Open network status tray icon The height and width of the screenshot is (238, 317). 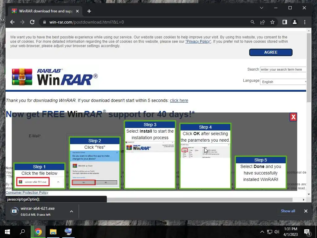pos(270,232)
